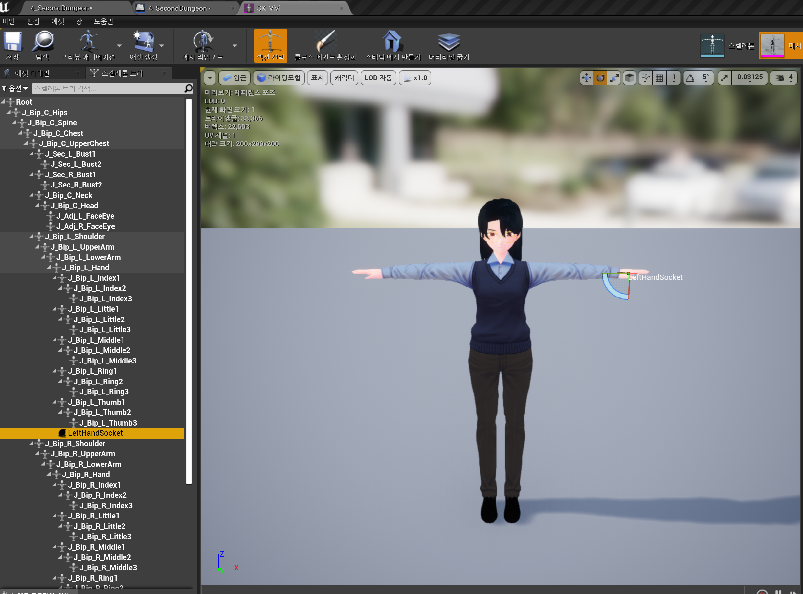Select the translate gizmo icon in viewport
The height and width of the screenshot is (594, 803).
coord(587,78)
